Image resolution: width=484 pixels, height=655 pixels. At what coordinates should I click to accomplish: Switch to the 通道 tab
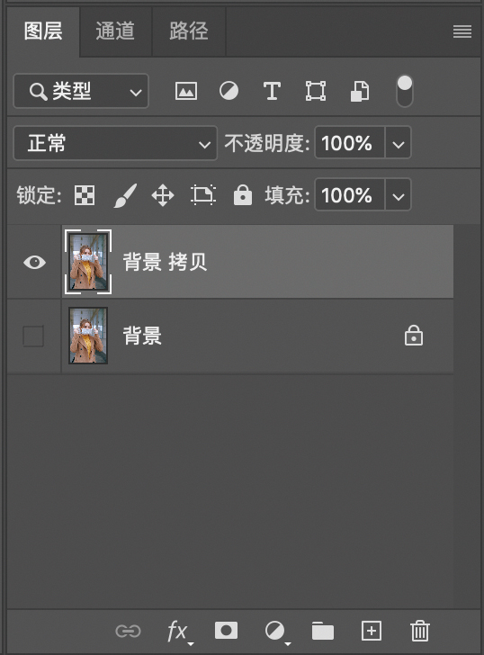pos(115,31)
